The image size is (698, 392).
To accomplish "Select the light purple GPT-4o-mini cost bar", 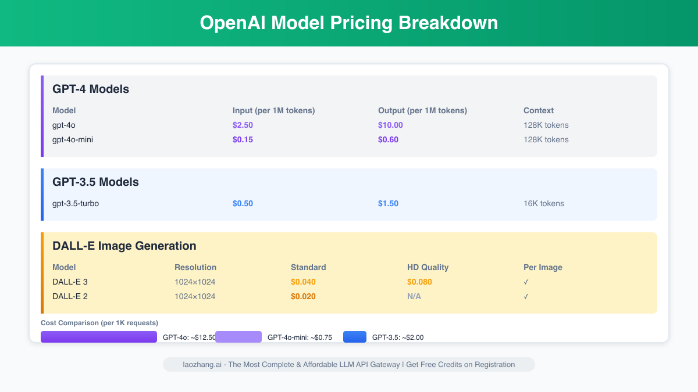I will pos(238,337).
